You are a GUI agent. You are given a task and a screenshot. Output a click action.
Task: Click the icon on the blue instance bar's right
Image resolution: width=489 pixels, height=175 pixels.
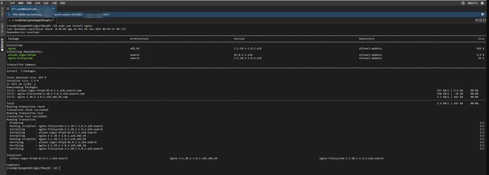483,14
